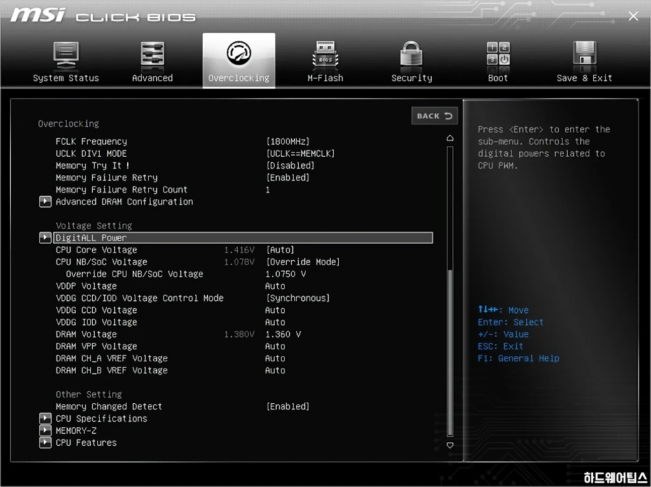Select the VDDP Voltage label

pyautogui.click(x=86, y=286)
